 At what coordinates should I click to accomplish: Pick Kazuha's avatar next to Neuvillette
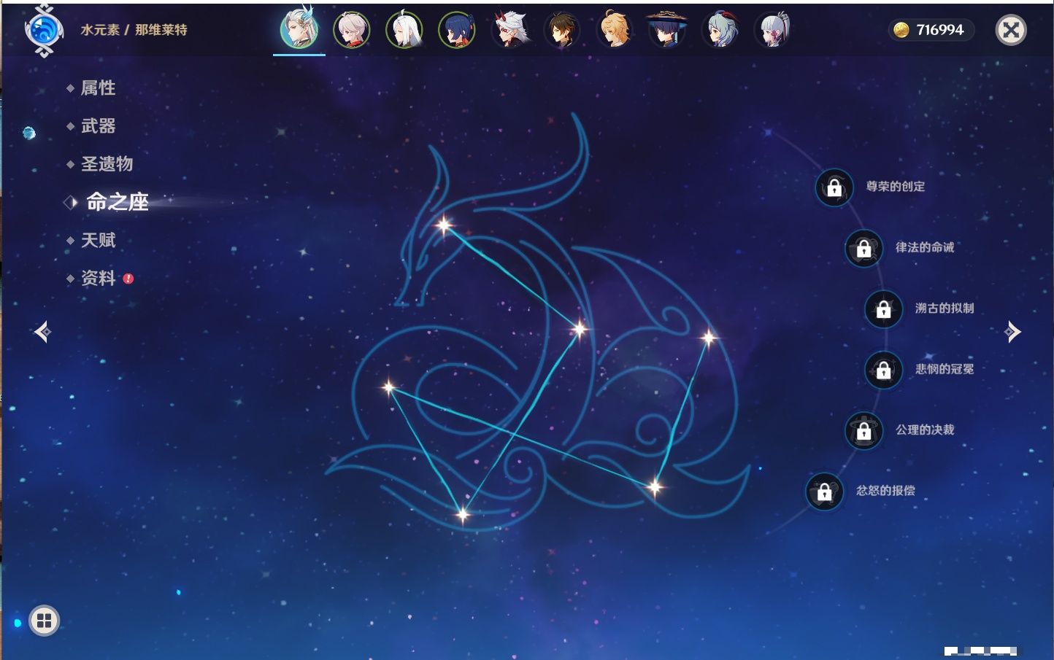pos(352,31)
